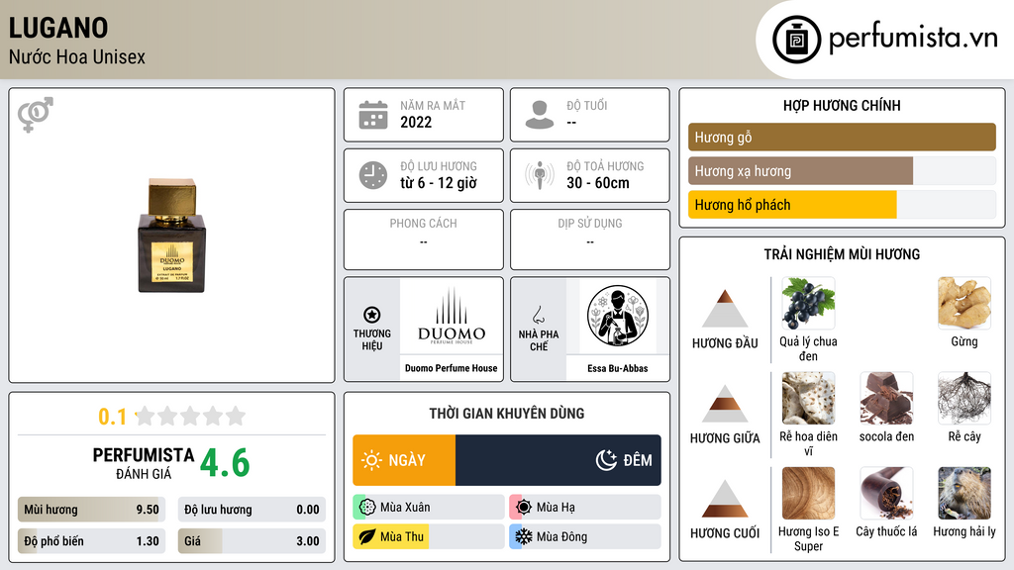The width and height of the screenshot is (1014, 570).
Task: Click the Lugano perfume bottle image
Action: tap(172, 236)
